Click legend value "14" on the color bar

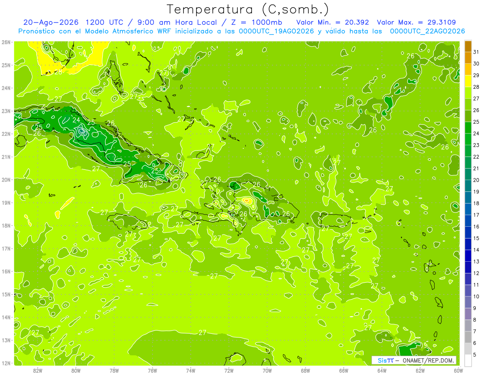coord(476,250)
